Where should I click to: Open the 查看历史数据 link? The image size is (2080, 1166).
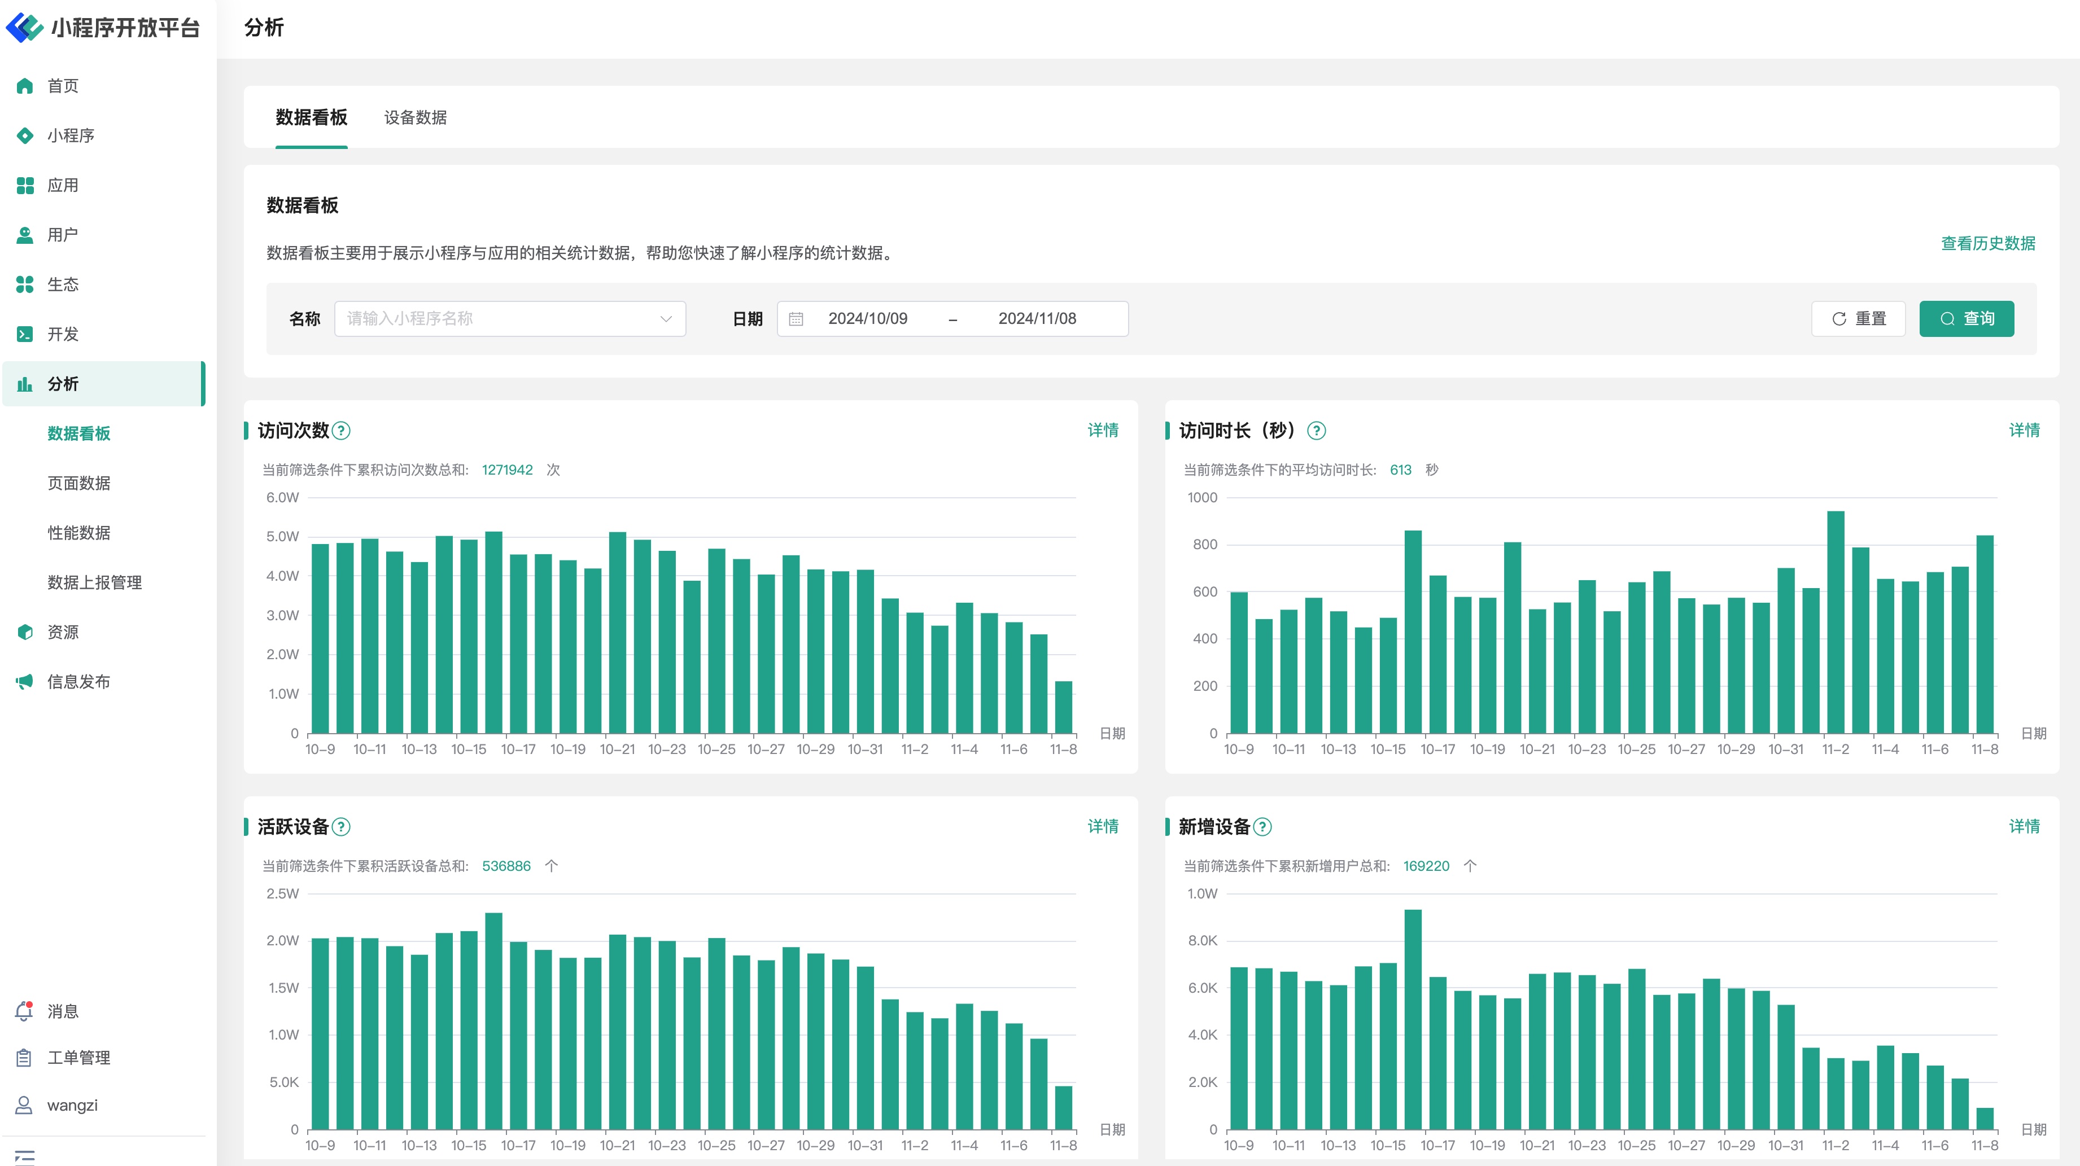pyautogui.click(x=1987, y=244)
